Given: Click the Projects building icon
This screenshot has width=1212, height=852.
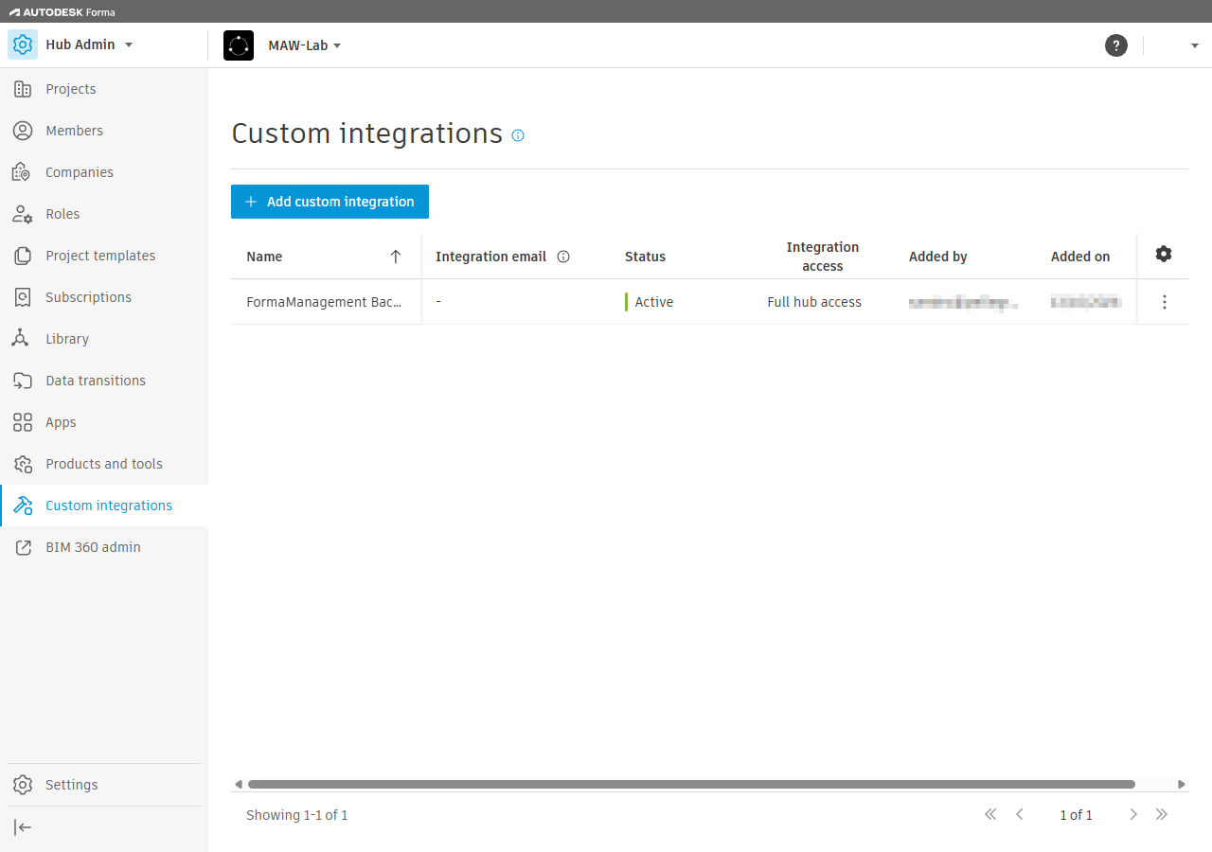Looking at the screenshot, I should (23, 89).
